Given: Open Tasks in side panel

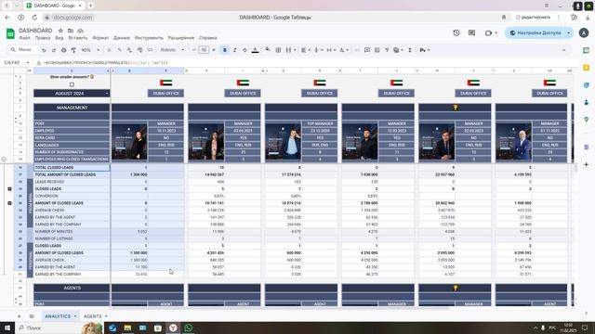Looking at the screenshot, I should tap(587, 85).
